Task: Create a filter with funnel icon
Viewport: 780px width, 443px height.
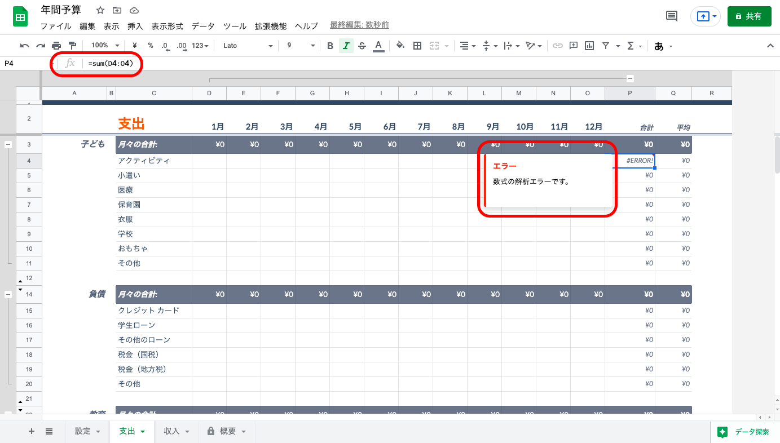Action: coord(606,46)
